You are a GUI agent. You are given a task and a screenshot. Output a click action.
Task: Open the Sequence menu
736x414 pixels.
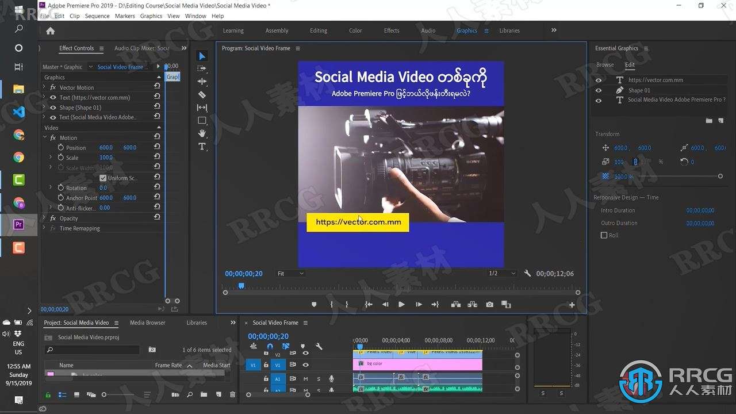pos(97,16)
